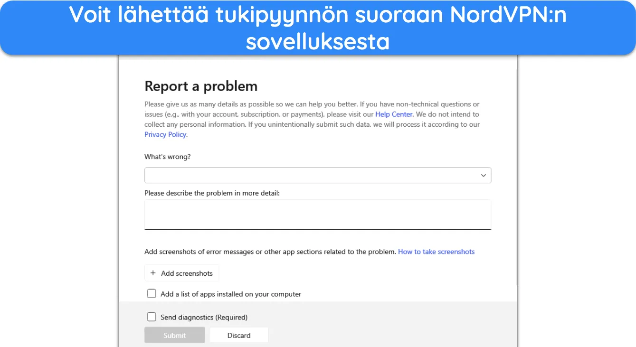Click "Please describe the problem in more detail:" label
This screenshot has width=636, height=347.
coord(212,193)
